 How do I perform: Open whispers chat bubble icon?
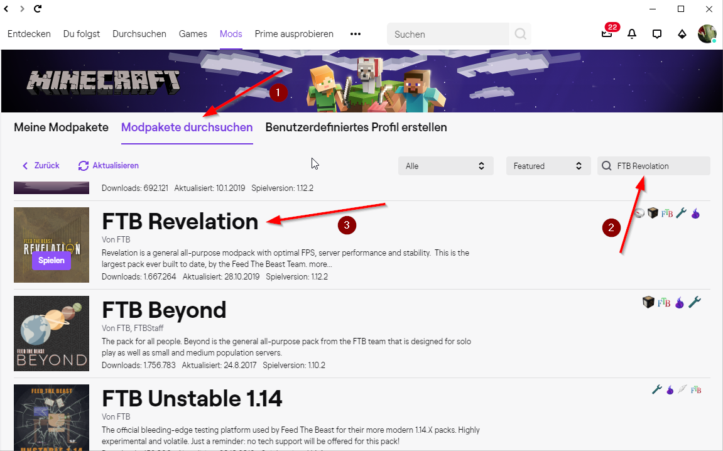[x=656, y=34]
